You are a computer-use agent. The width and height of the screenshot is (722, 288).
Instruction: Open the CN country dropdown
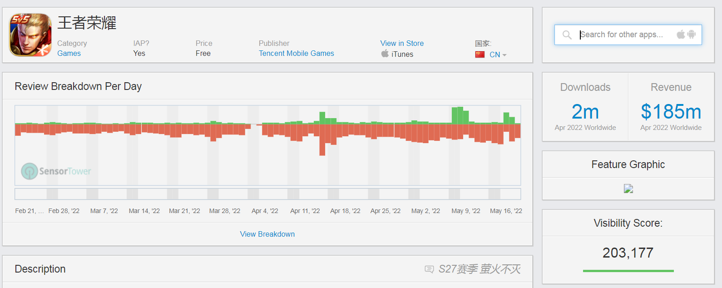click(498, 55)
